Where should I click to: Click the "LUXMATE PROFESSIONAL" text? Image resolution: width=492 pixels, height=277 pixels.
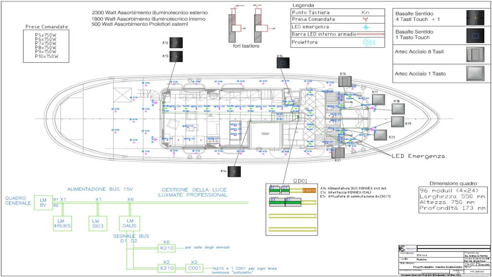click(x=192, y=195)
